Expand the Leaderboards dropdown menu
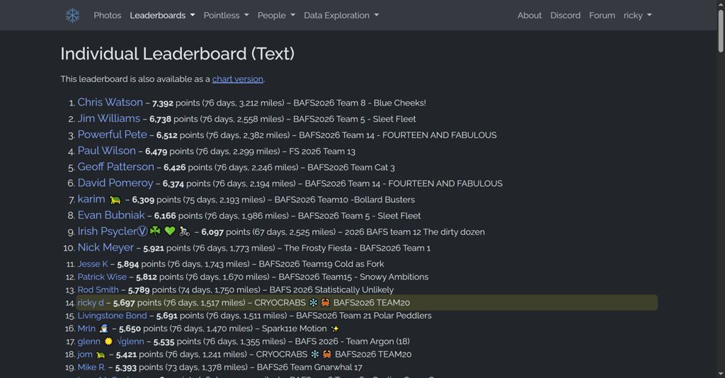The width and height of the screenshot is (725, 378). (x=162, y=16)
